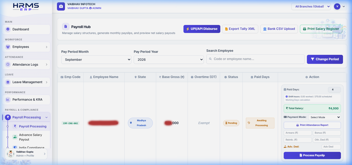Click the rupee icon of Payroll Processing sub-item
Screen dimensions: 352x165
[x=15, y=126]
